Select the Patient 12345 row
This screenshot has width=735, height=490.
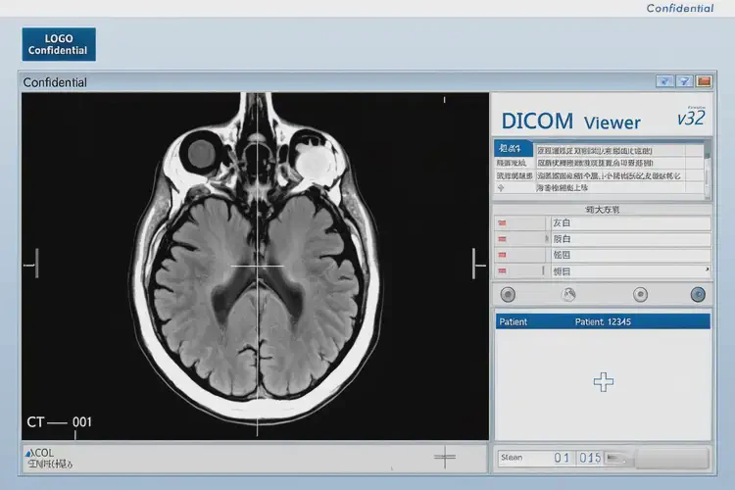pyautogui.click(x=603, y=321)
